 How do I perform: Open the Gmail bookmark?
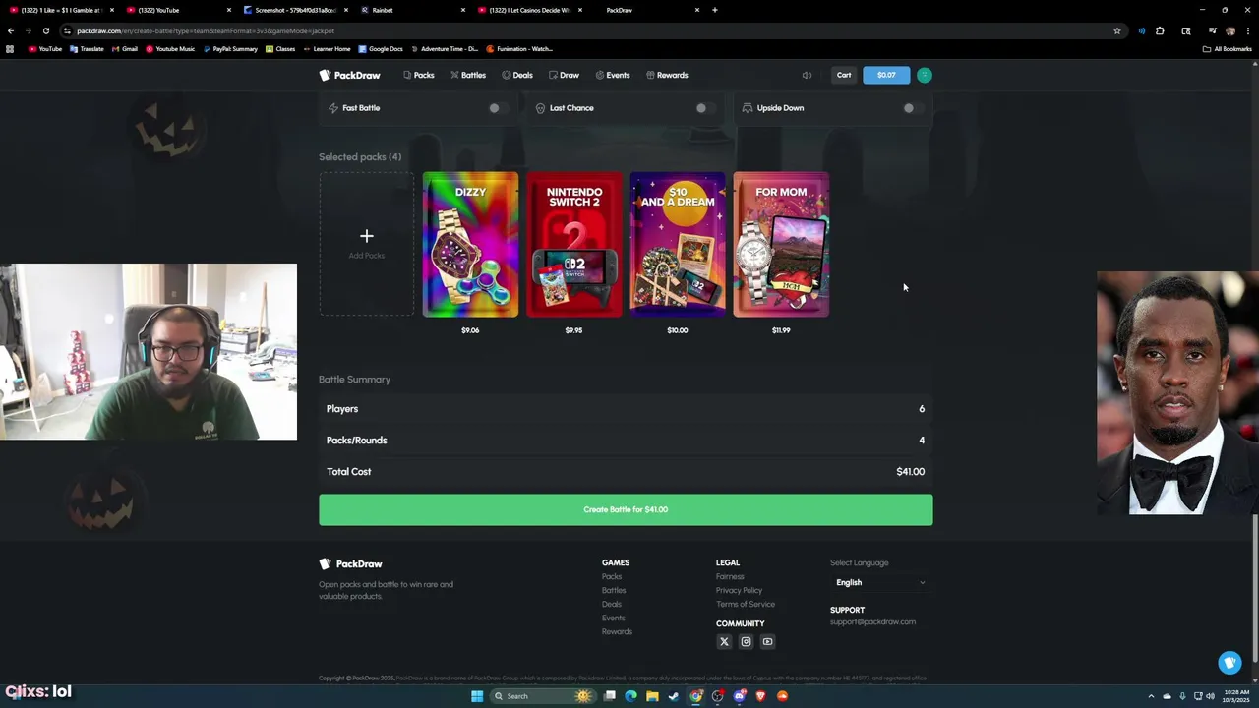tap(124, 48)
